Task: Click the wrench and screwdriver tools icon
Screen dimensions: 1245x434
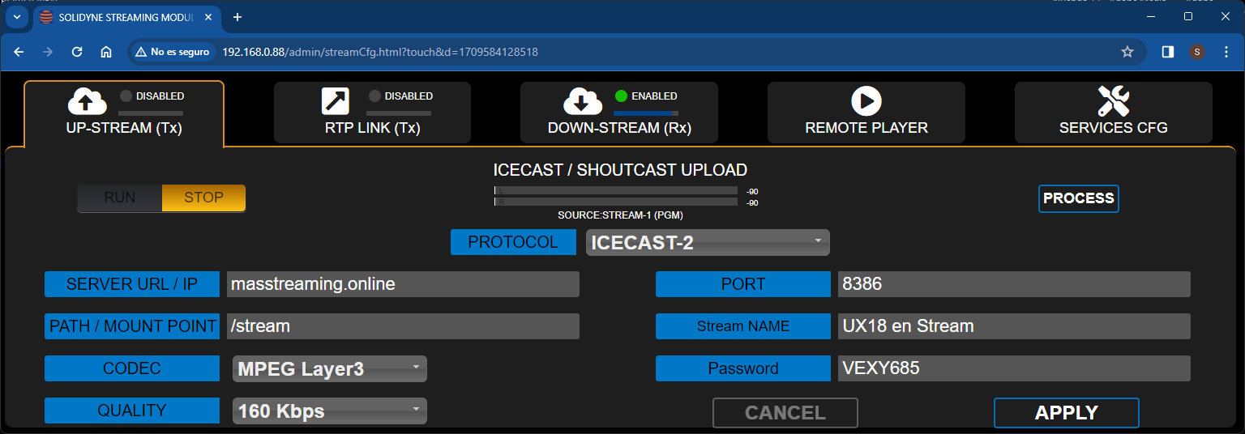Action: tap(1114, 101)
